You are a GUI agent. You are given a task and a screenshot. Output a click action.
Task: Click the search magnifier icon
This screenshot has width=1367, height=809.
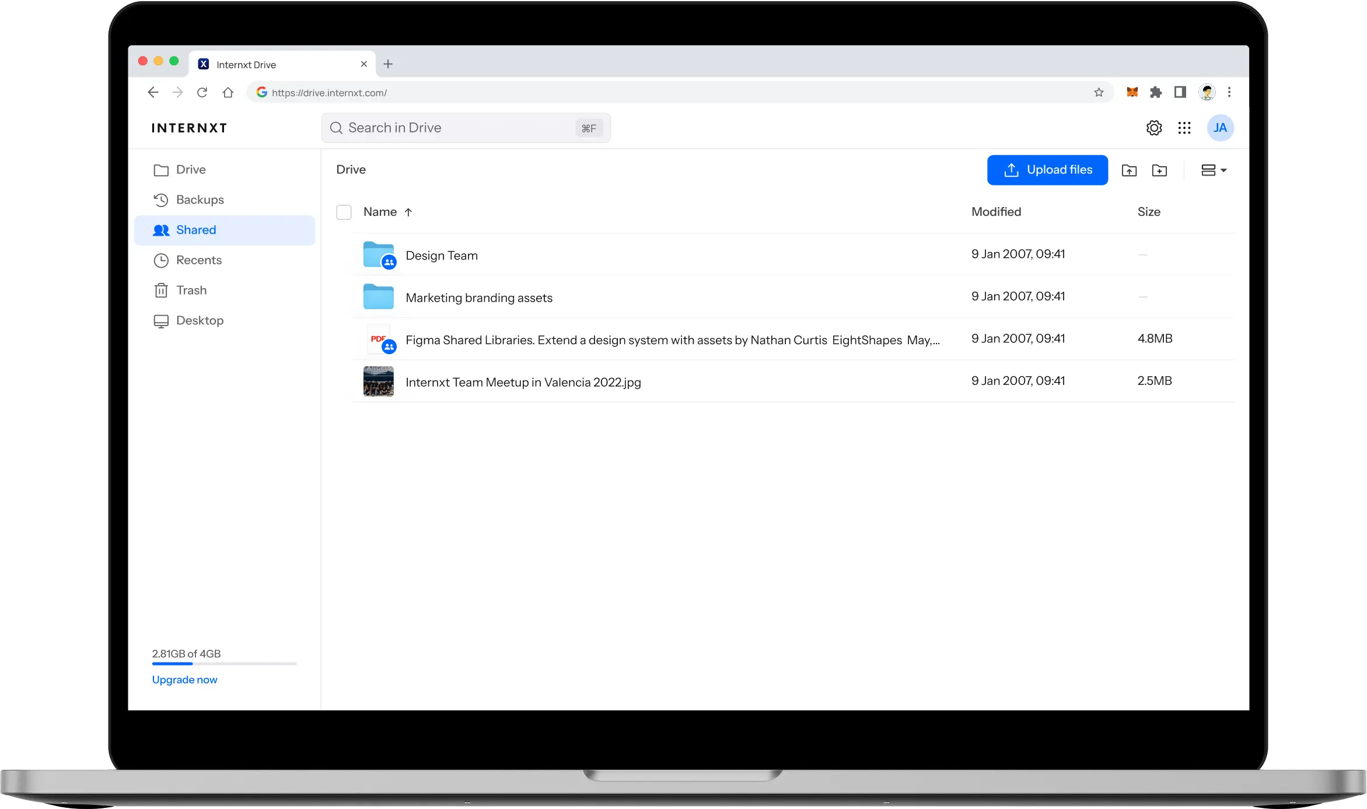(x=336, y=128)
